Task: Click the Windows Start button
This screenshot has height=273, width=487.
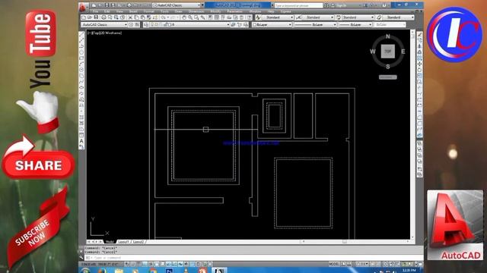Action: click(85, 271)
